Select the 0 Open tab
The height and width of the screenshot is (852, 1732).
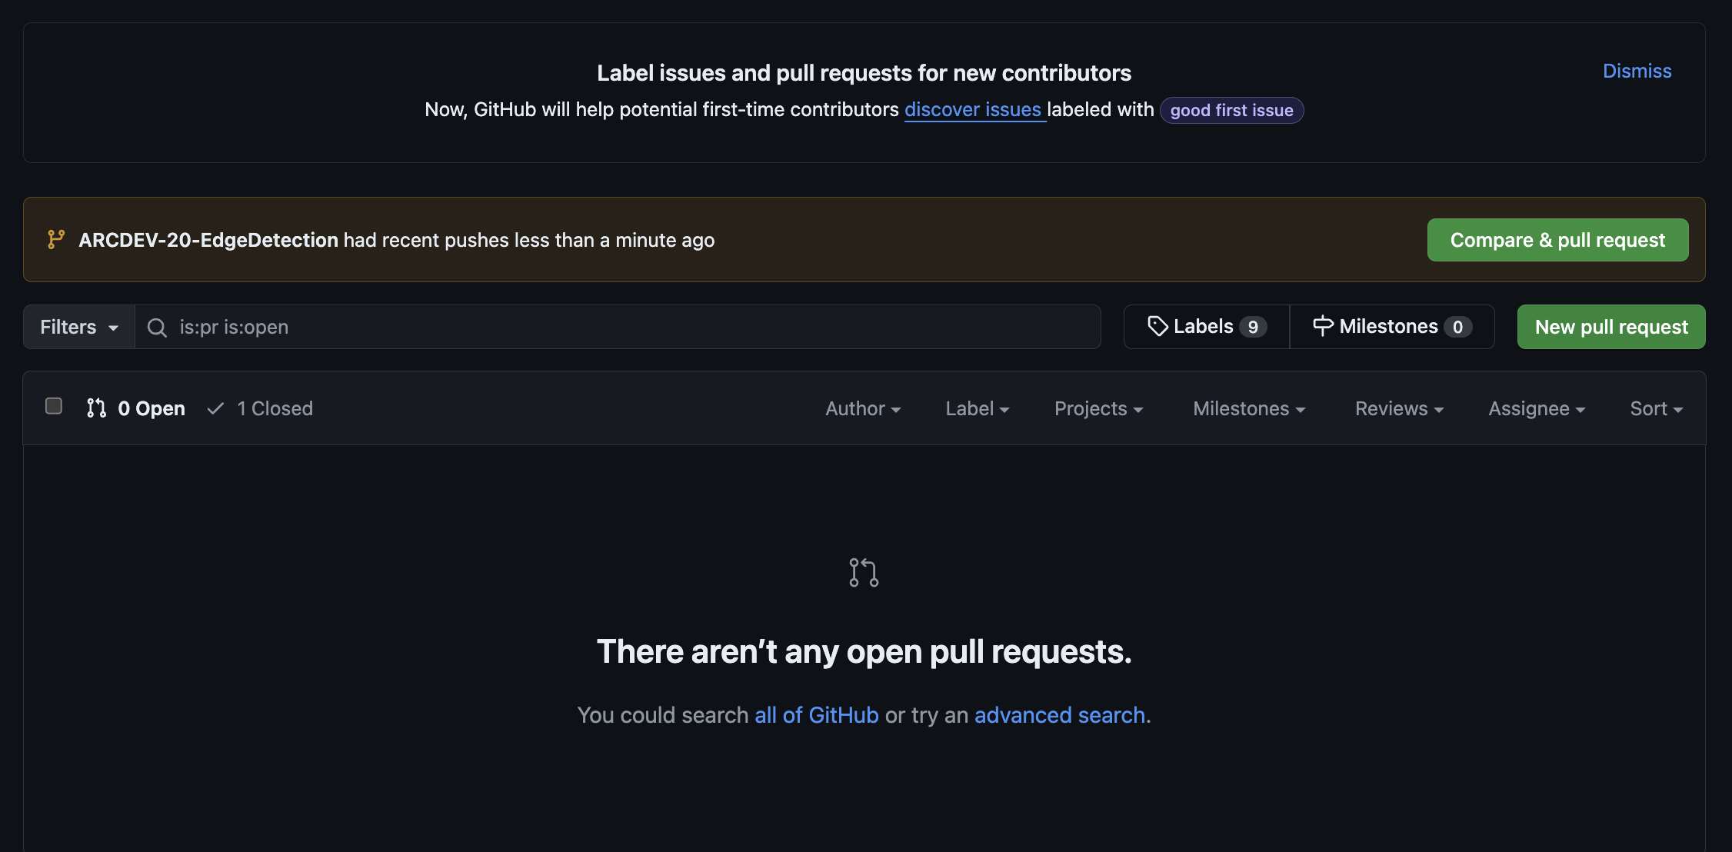151,408
